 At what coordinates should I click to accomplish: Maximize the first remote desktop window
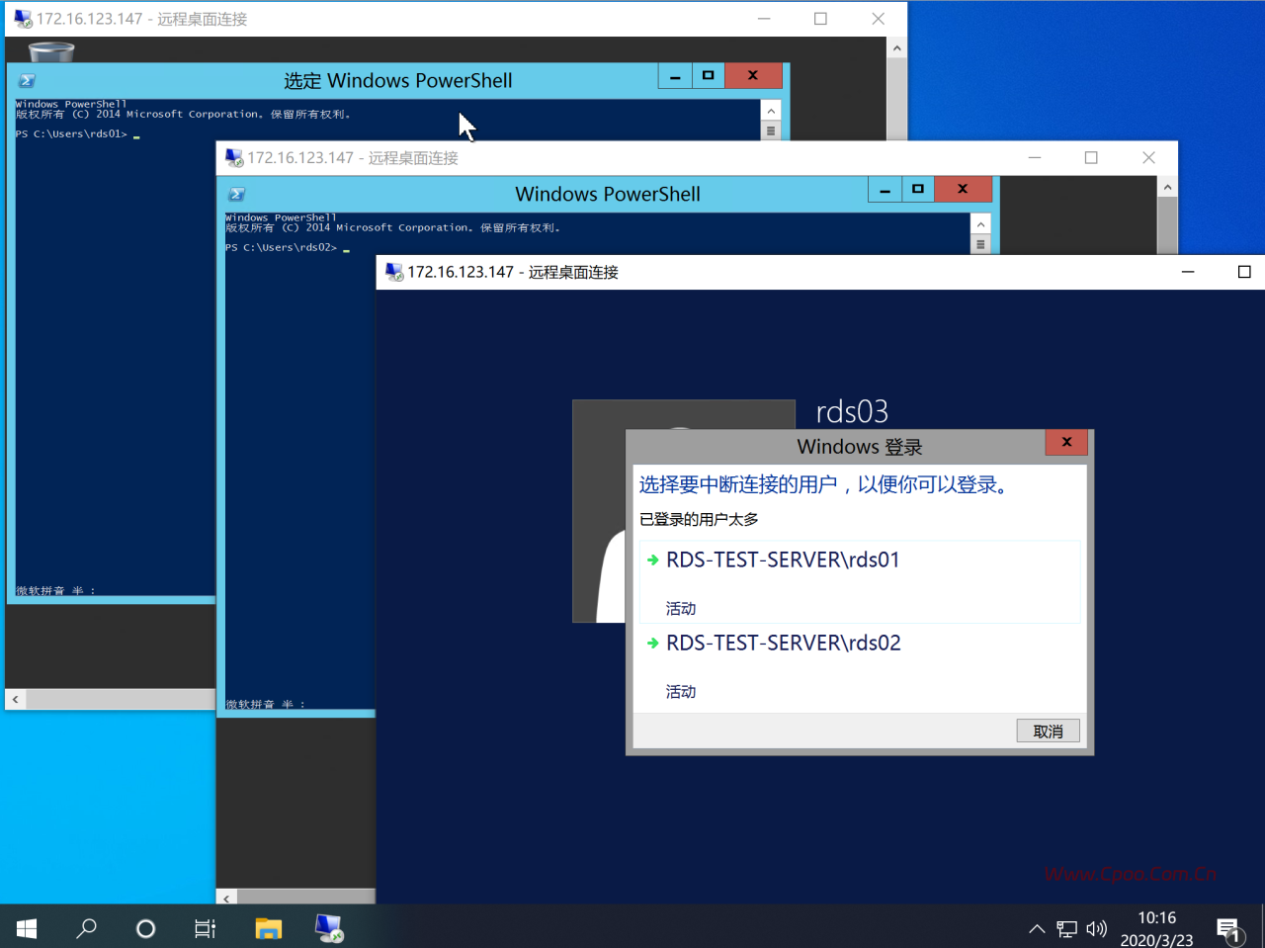coord(820,19)
